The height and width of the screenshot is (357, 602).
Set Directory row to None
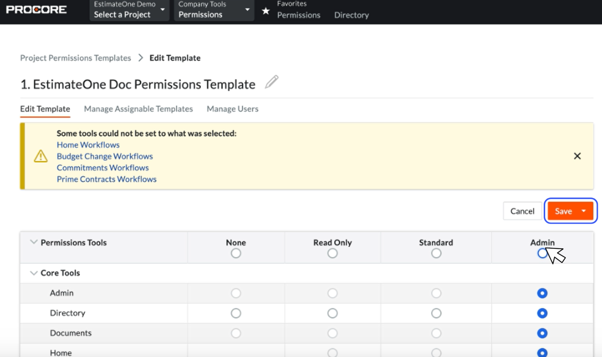236,313
